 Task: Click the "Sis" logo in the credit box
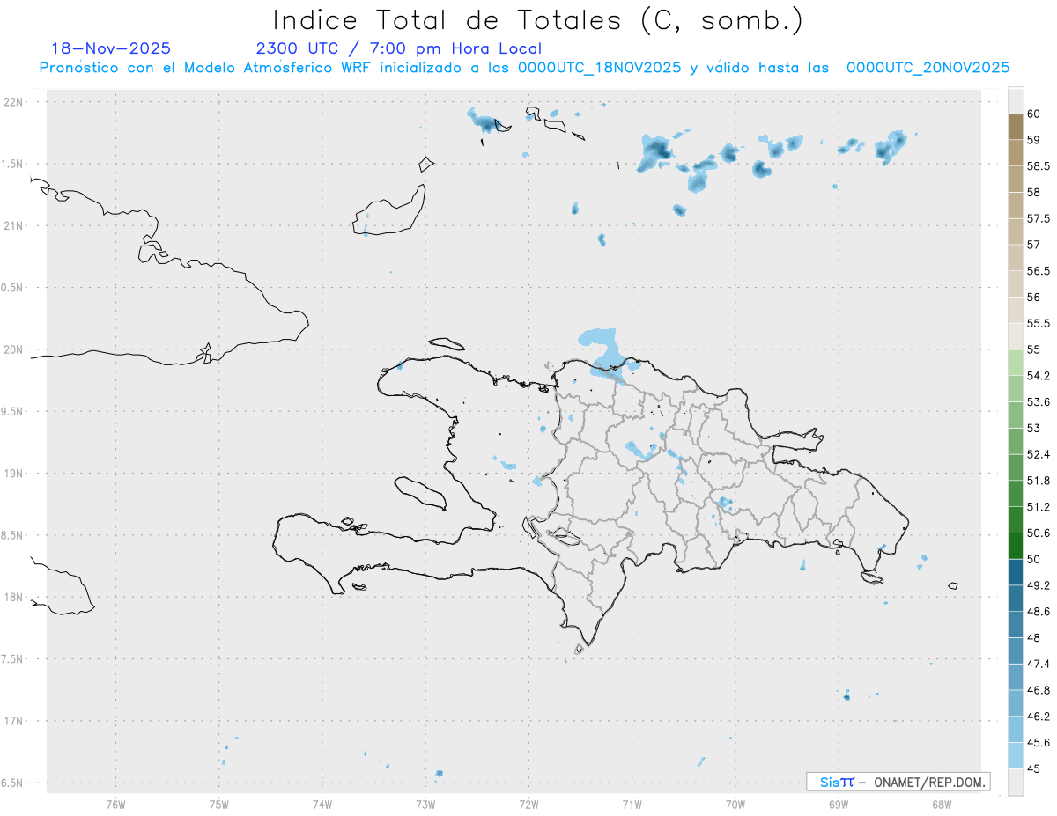[x=830, y=782]
